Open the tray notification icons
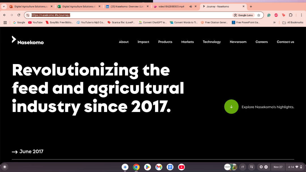The width and height of the screenshot is (306, 172). (x=263, y=167)
